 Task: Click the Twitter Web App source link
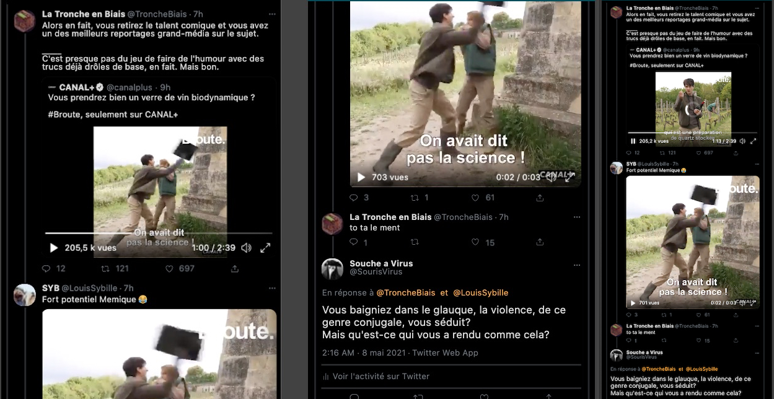445,353
